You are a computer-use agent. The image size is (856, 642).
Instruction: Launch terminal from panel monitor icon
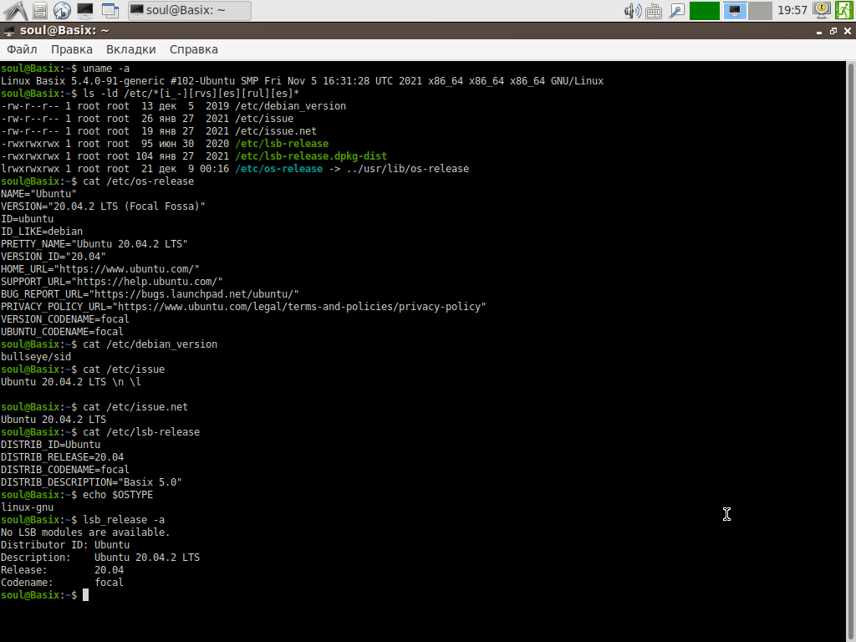84,10
